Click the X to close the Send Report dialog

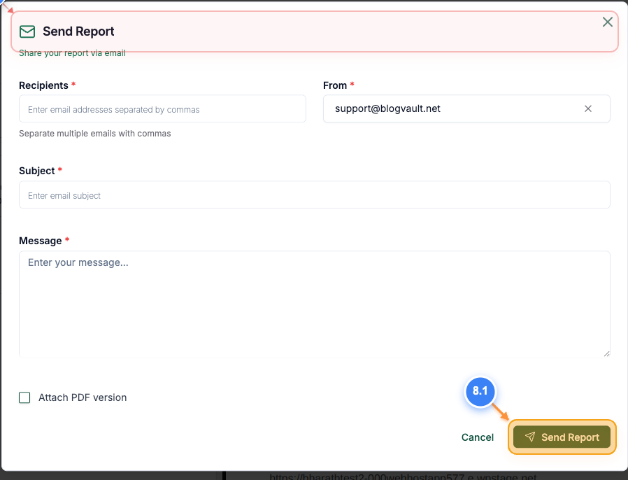click(x=607, y=22)
